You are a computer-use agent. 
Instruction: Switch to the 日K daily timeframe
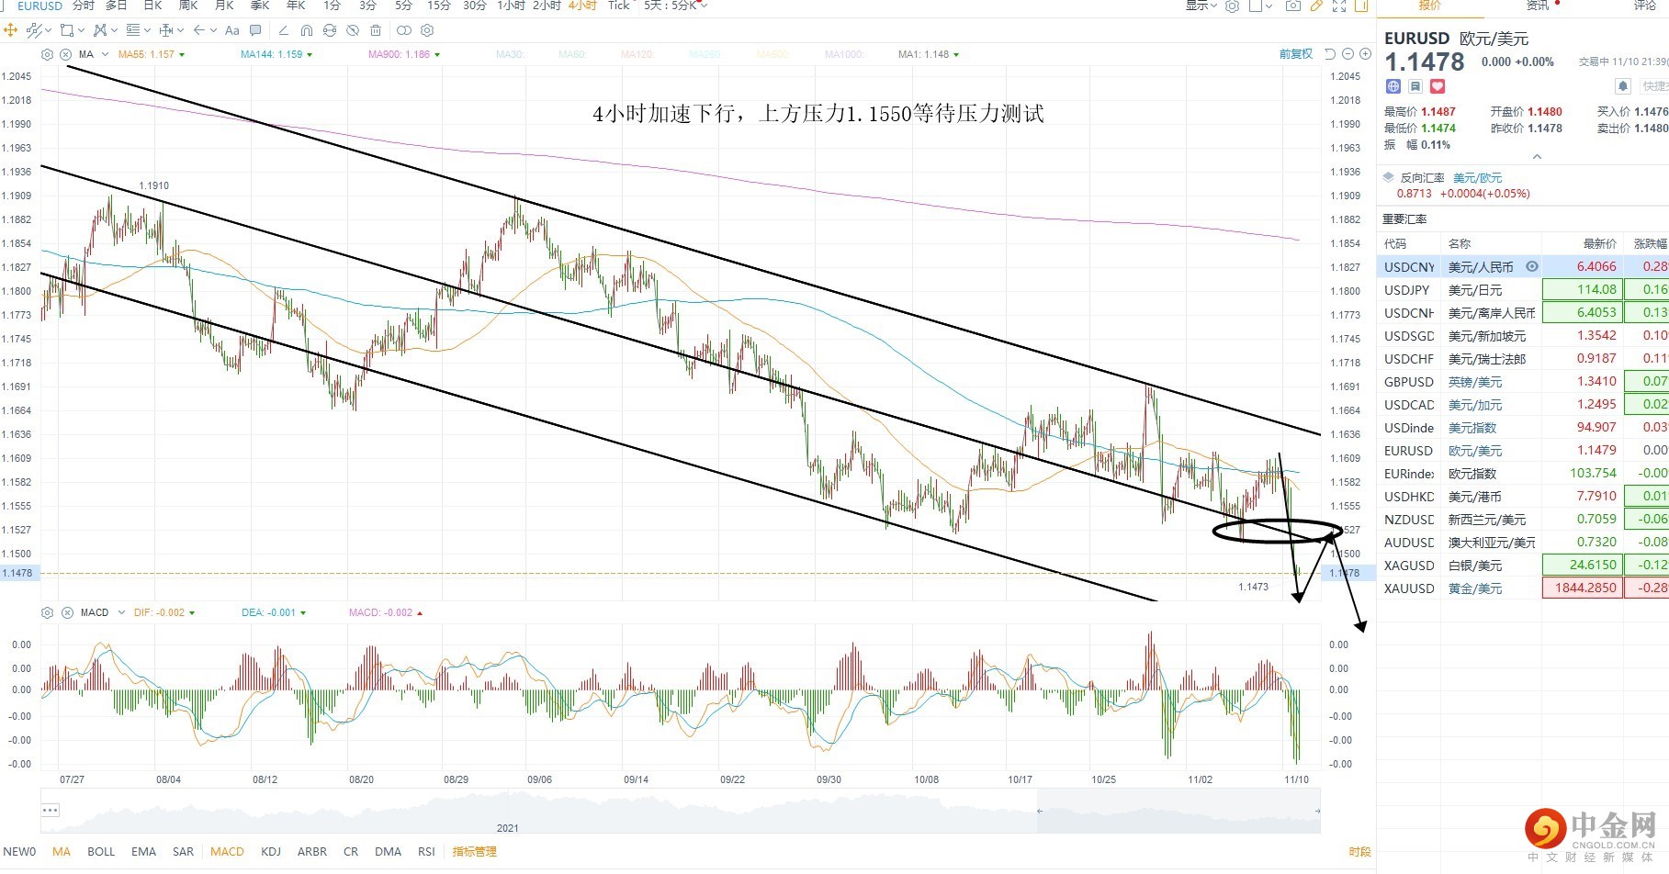point(152,6)
